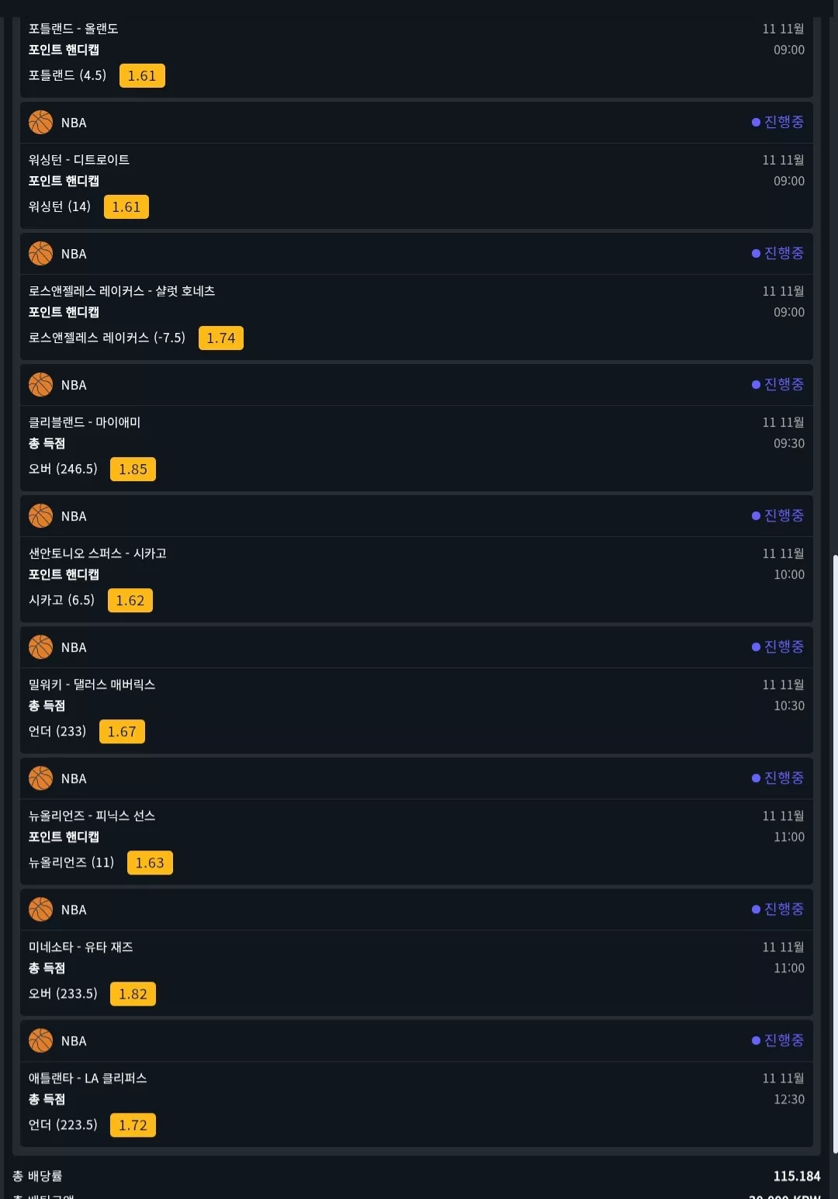Screen dimensions: 838x1199
Task: Click the basketball icon for the 샌안토니오 스퍼스 - 시카고 match
Action: (40, 516)
